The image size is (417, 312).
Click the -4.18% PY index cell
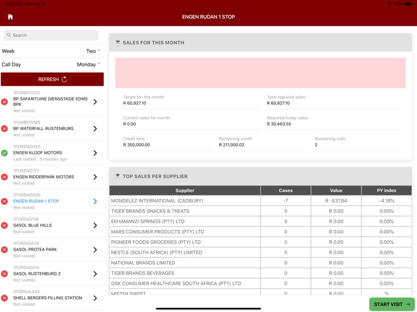[x=386, y=201]
